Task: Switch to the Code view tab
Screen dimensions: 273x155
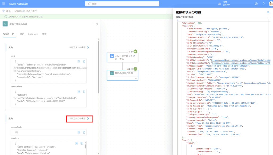Action: pyautogui.click(x=33, y=34)
